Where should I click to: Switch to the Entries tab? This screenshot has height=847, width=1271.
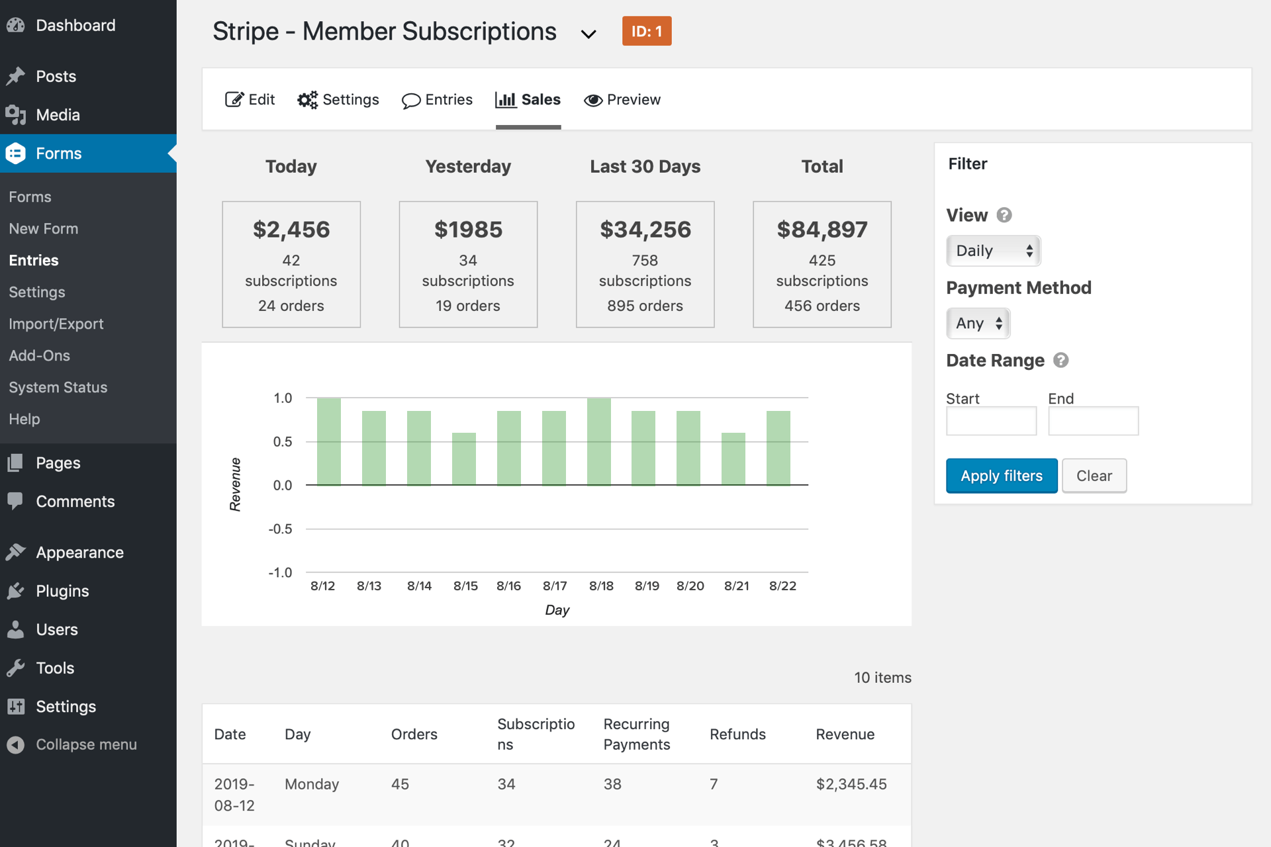point(437,100)
